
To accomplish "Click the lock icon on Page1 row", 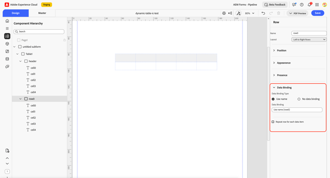I will tap(64, 40).
